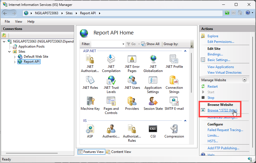Switch to Features View tab
Screen dimensions: 256x163
click(91, 152)
